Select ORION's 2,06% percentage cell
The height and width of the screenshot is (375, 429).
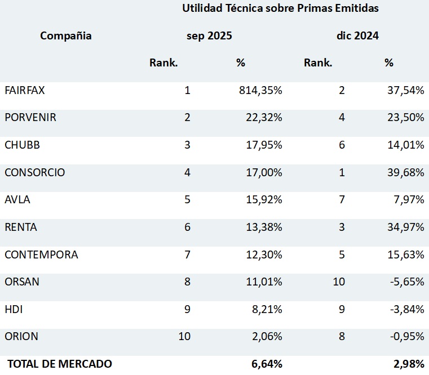click(x=267, y=337)
